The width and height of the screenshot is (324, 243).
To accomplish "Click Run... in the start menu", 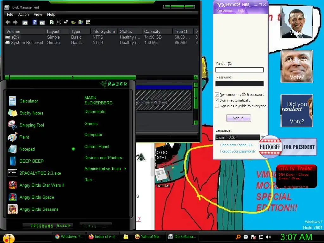I will click(x=90, y=180).
